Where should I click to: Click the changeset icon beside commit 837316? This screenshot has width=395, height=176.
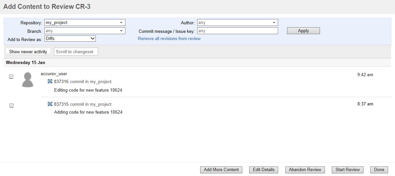[50, 81]
